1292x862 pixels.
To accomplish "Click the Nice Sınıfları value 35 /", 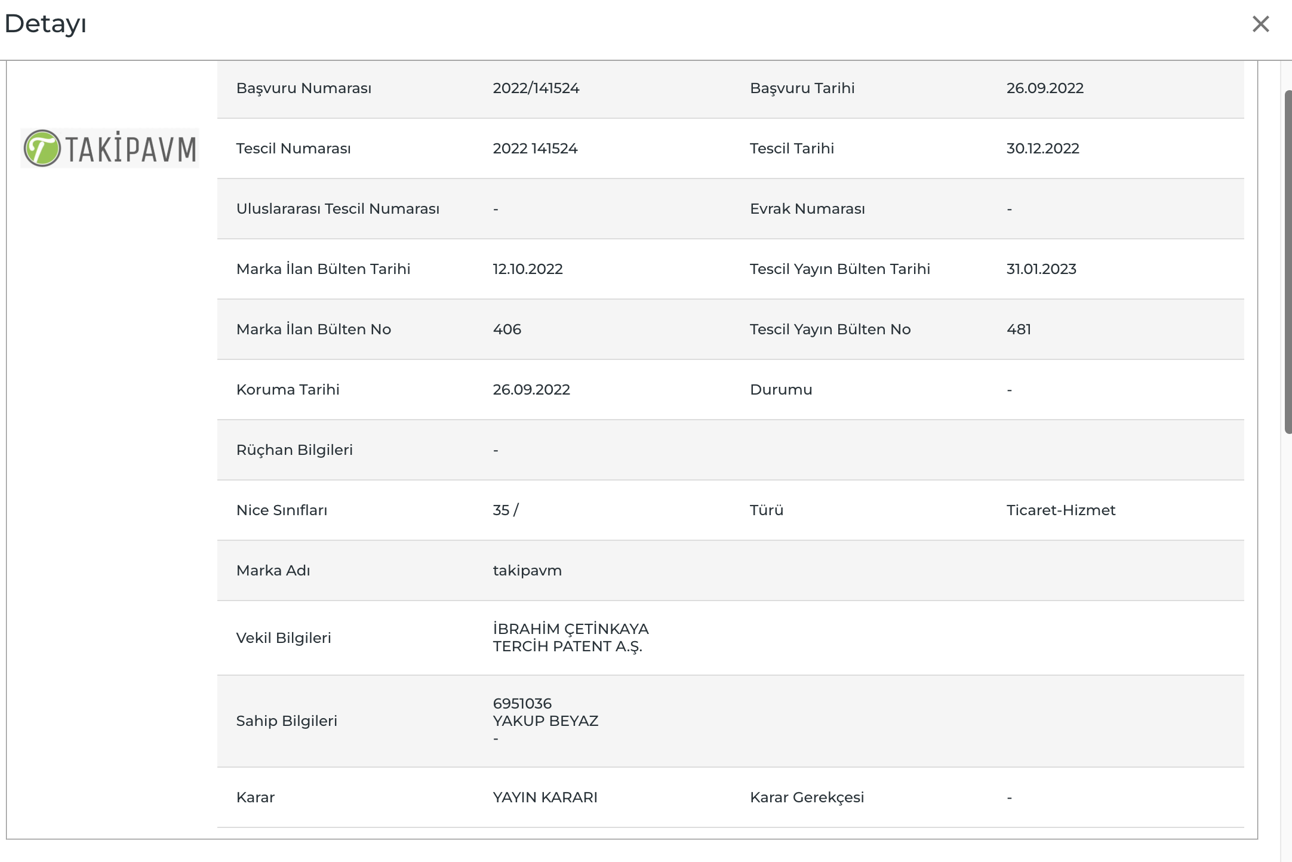I will click(x=506, y=510).
